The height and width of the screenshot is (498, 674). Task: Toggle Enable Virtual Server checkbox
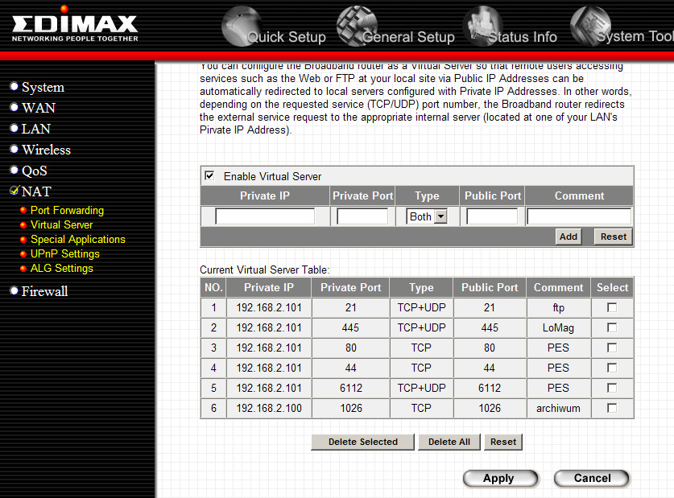click(x=209, y=175)
